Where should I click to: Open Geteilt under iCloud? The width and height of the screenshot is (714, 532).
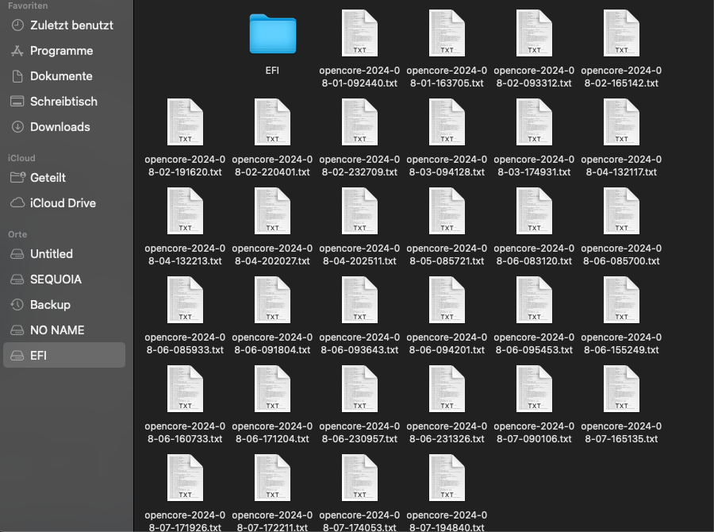coord(64,177)
